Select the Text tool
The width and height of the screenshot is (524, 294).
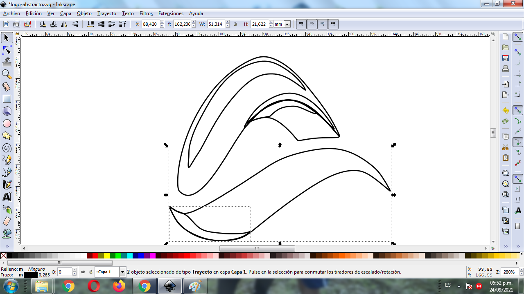pyautogui.click(x=7, y=197)
